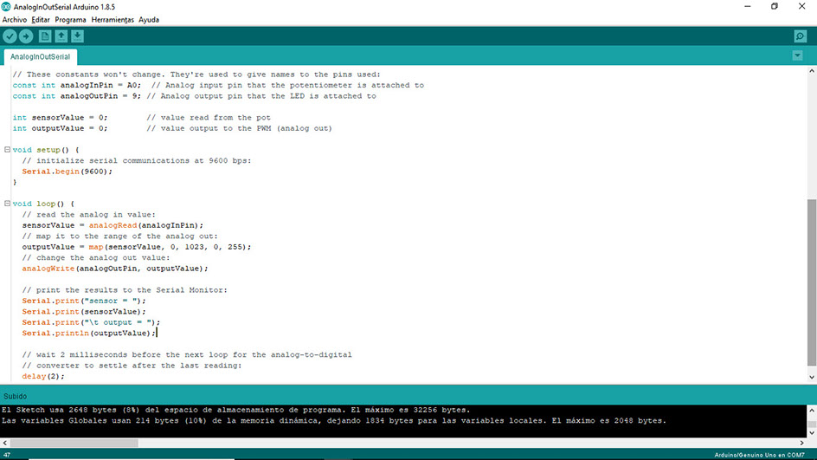Open the Archivo menu

15,20
